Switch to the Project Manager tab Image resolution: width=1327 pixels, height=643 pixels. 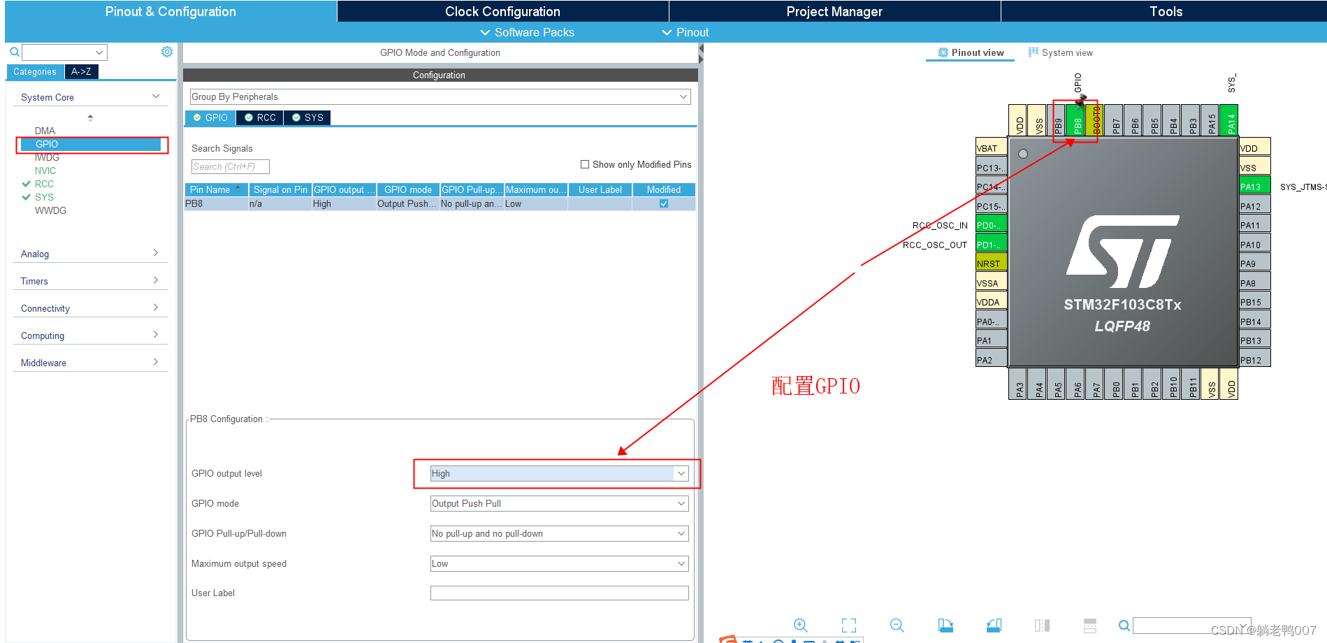834,11
